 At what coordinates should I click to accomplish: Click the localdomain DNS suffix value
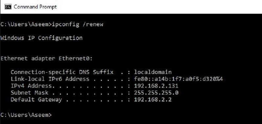point(153,72)
